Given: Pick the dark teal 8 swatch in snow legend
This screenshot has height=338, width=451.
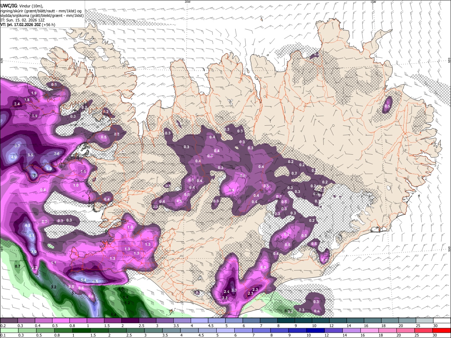Looking at the screenshot, I should 286,321.
